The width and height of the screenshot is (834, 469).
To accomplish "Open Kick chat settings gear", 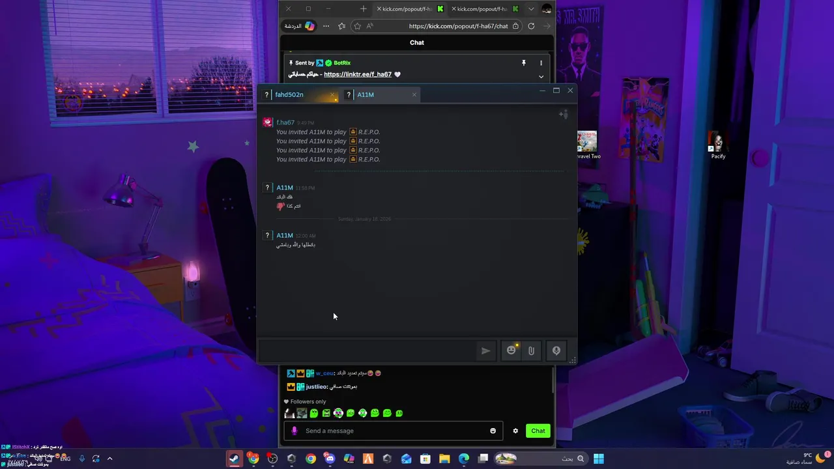I will (x=515, y=431).
